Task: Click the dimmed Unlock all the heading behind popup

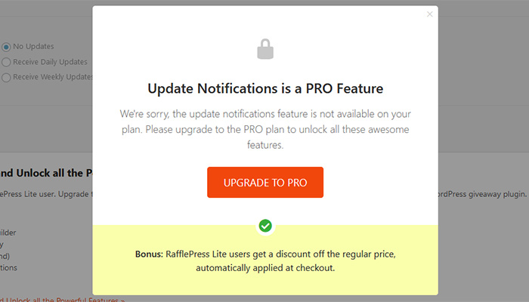Action: tap(46, 173)
